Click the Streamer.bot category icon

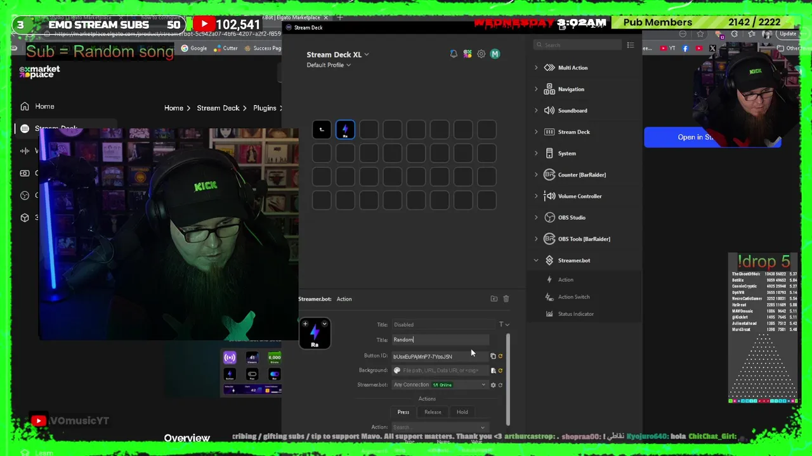[x=549, y=260]
